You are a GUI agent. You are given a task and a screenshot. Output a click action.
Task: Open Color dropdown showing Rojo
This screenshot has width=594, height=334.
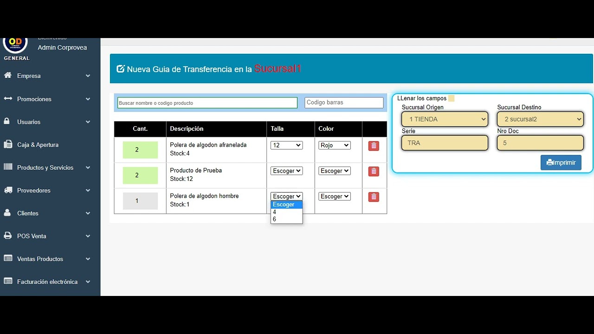[x=334, y=145]
